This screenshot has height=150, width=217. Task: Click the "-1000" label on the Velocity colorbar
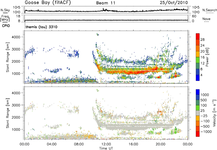(206, 132)
